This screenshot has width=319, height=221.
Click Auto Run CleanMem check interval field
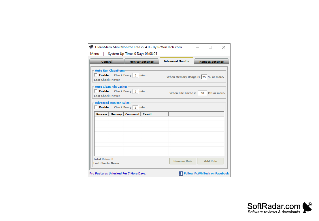click(135, 75)
